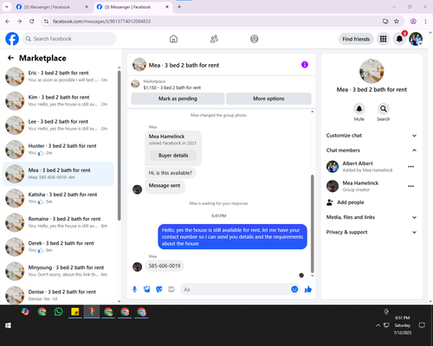Reload the page using the refresh icon
The image size is (433, 346).
pos(32,22)
